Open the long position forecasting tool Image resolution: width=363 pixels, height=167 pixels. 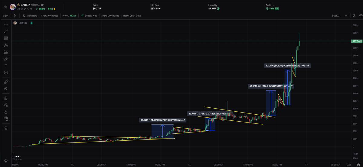click(6, 52)
